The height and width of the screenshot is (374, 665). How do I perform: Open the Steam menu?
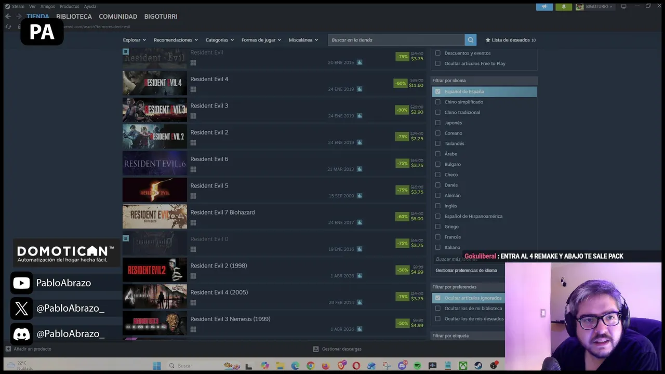pos(18,6)
